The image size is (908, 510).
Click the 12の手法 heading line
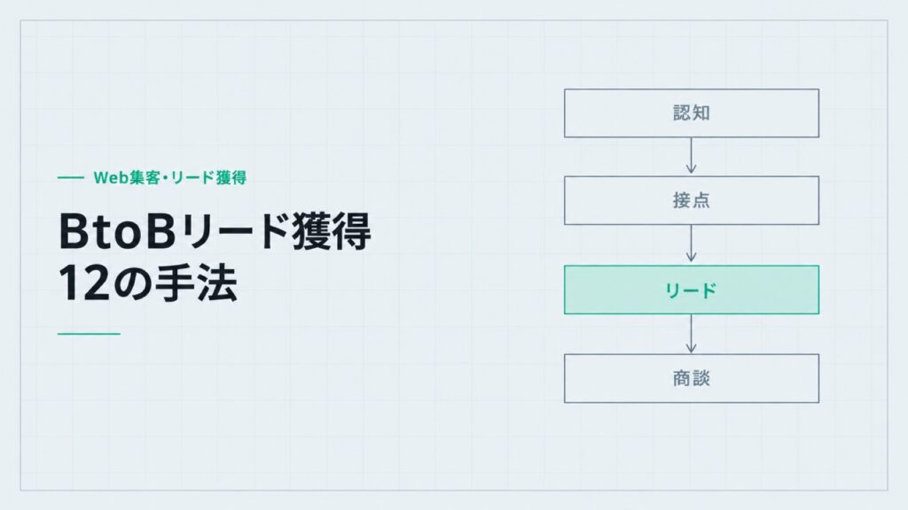[148, 283]
